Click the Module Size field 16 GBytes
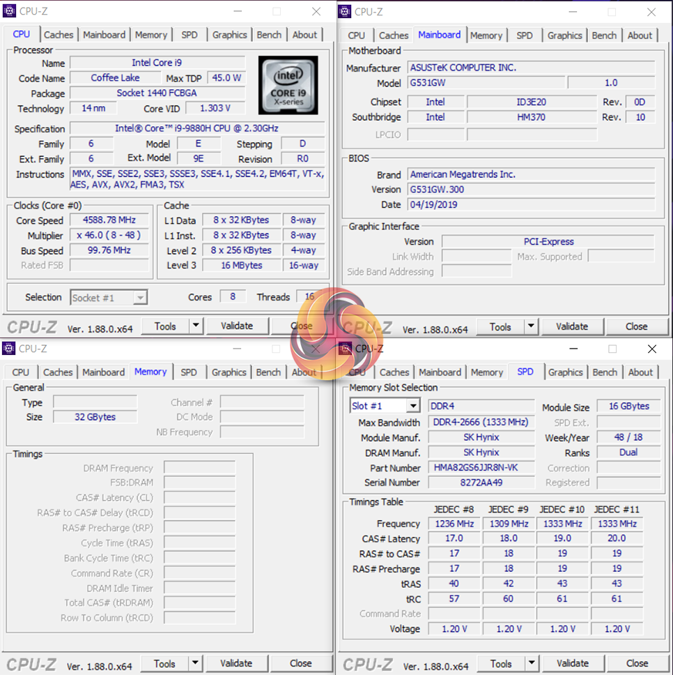This screenshot has width=673, height=675. click(x=628, y=406)
